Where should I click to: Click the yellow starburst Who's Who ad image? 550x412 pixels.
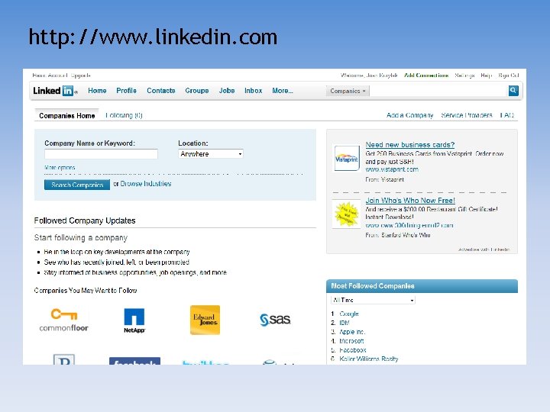point(346,214)
